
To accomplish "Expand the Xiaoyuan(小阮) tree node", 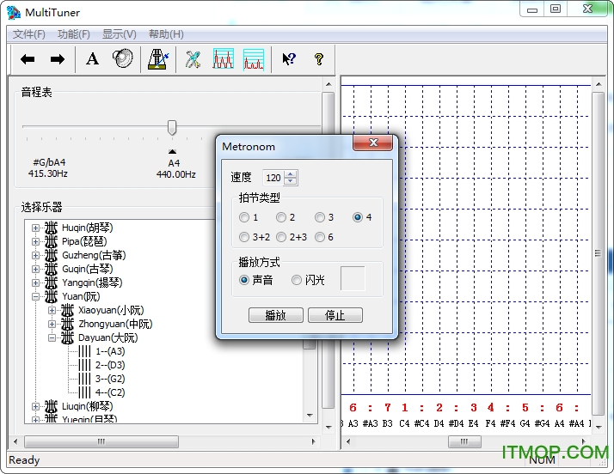I will [x=52, y=310].
